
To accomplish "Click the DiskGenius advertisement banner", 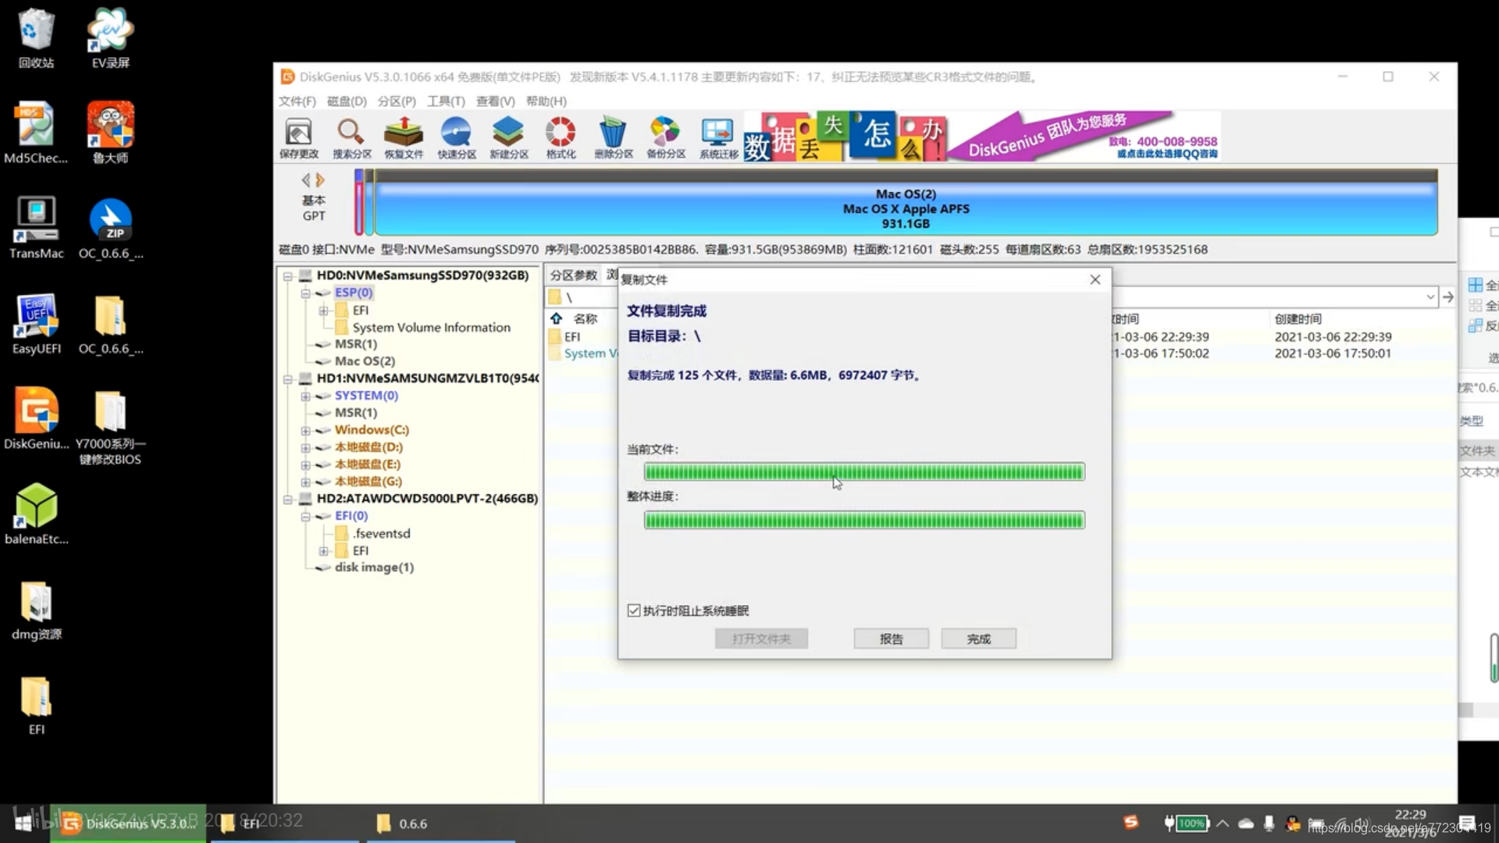I will point(982,137).
